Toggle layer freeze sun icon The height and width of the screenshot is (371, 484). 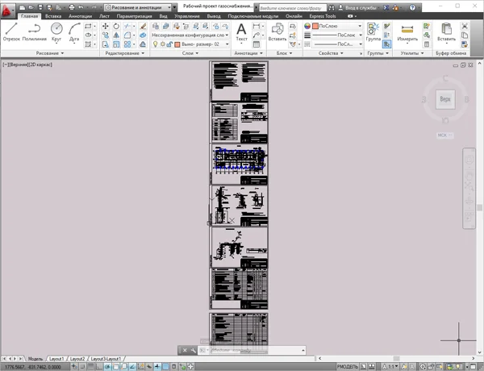point(162,44)
